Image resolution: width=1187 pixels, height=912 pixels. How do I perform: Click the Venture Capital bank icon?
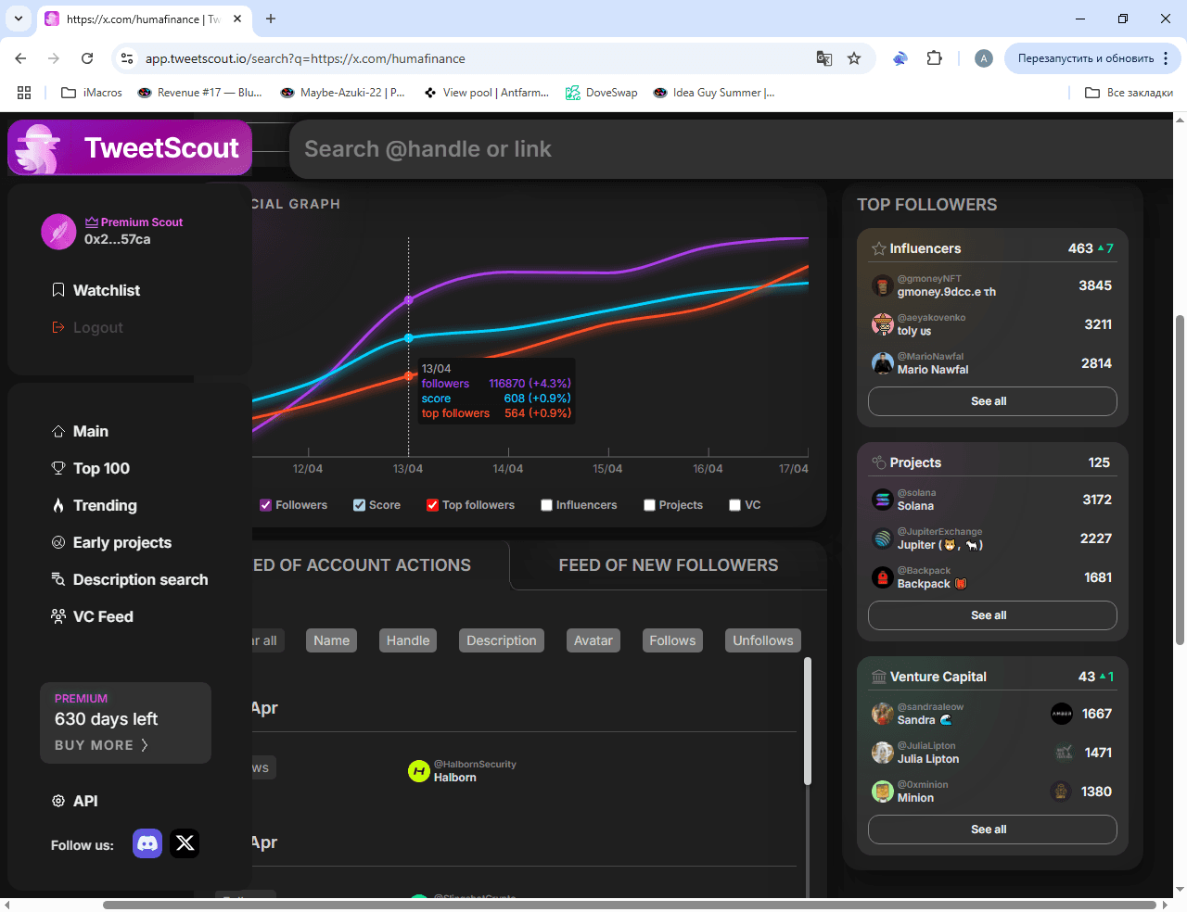[878, 677]
